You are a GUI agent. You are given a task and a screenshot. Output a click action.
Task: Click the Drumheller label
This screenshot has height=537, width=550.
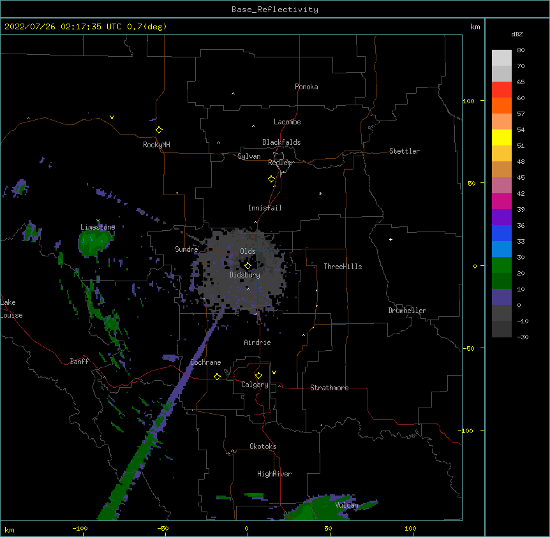(407, 311)
